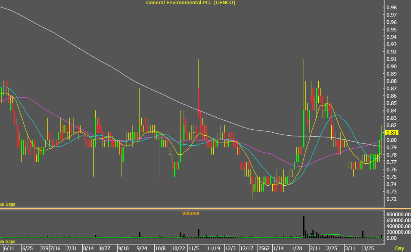
Task: Select the 3/11 date label
Action: point(351,248)
